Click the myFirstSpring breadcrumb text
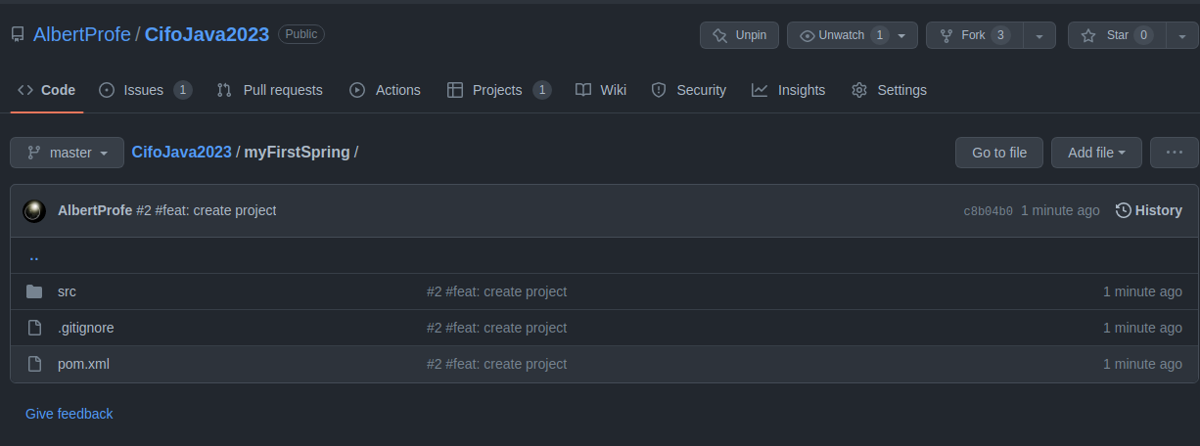Screen dimensions: 1200x446 coord(297,153)
